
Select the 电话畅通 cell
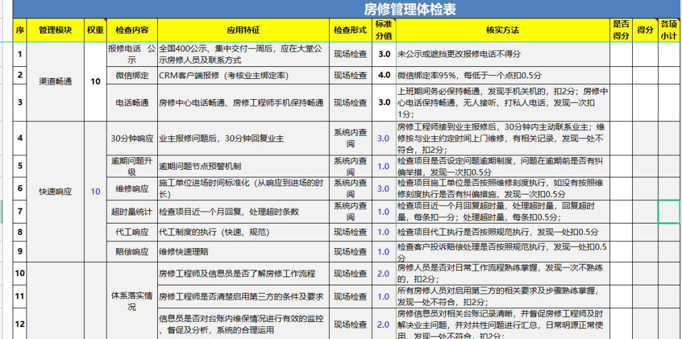click(132, 102)
